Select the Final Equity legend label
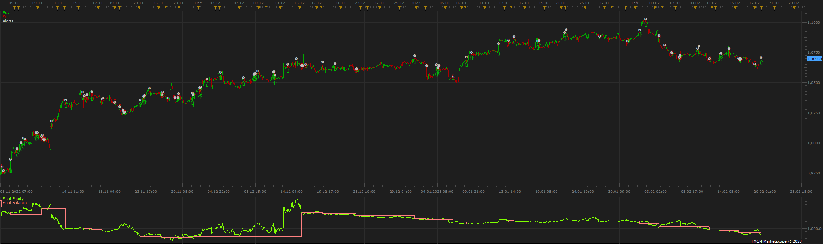The width and height of the screenshot is (823, 244). coord(13,199)
